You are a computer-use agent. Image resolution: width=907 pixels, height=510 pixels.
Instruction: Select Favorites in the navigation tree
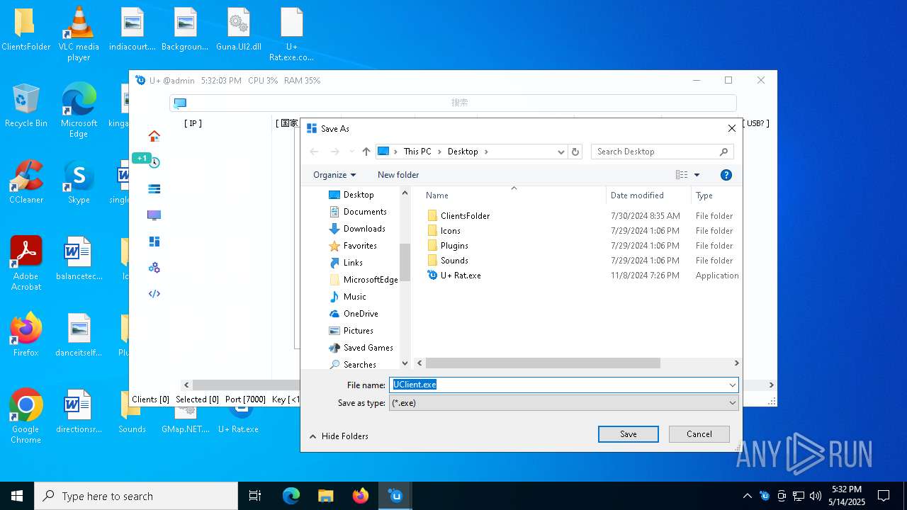[x=360, y=246]
